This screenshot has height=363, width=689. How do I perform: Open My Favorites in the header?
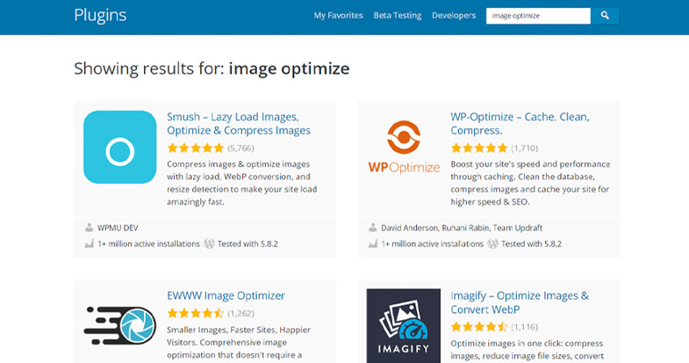pyautogui.click(x=338, y=16)
